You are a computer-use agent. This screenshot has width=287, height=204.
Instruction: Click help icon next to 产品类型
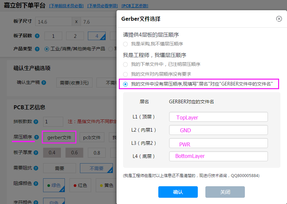tap(37, 49)
